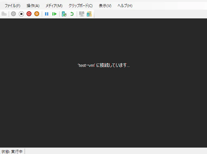This screenshot has height=154, width=207.
Task: Click the Ctrl+Alt+Del toolbar icon
Action: point(4,14)
